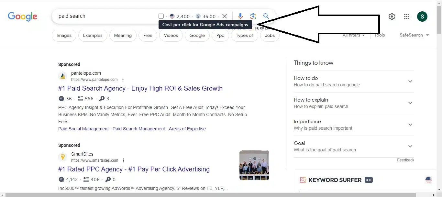Click the word count icon showing 566
Image resolution: width=442 pixels, height=197 pixels.
tap(80, 99)
